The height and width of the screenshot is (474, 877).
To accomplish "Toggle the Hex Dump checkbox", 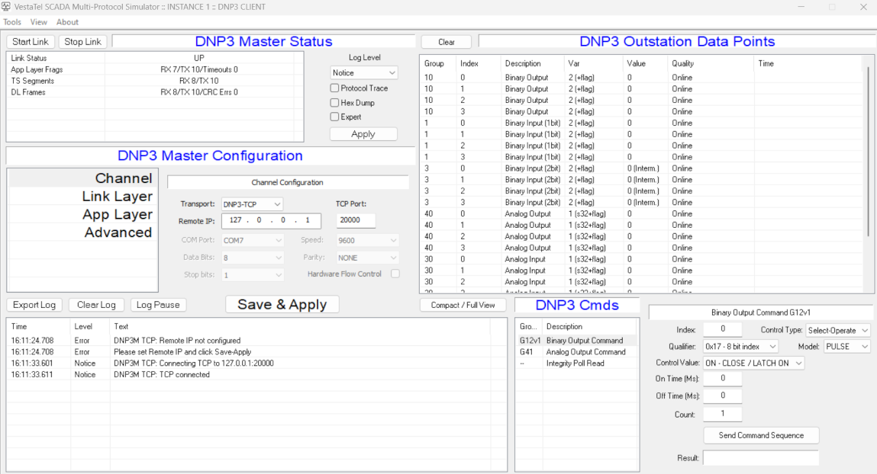I will point(334,103).
